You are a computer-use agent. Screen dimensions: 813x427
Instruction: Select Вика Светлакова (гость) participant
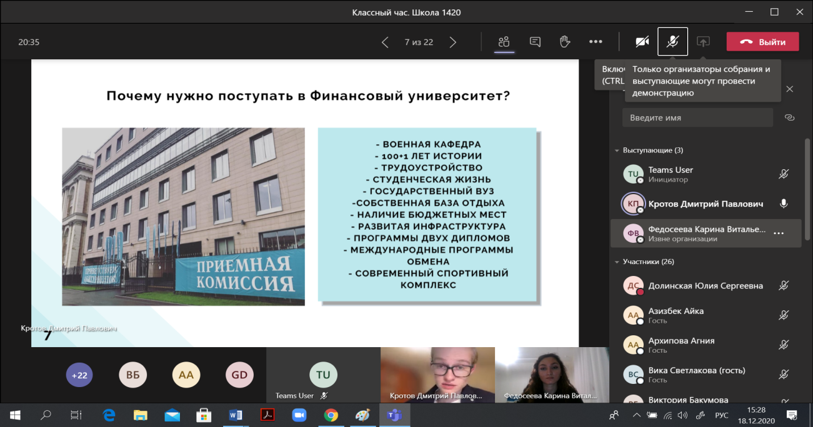705,375
